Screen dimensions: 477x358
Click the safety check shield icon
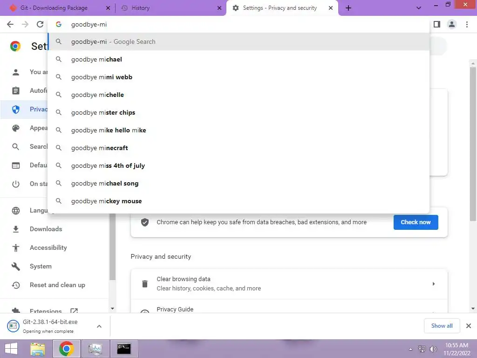click(x=145, y=222)
